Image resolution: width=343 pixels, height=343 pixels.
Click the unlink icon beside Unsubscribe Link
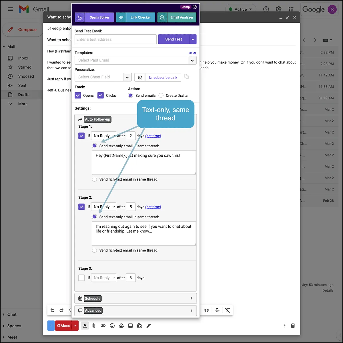tap(140, 77)
